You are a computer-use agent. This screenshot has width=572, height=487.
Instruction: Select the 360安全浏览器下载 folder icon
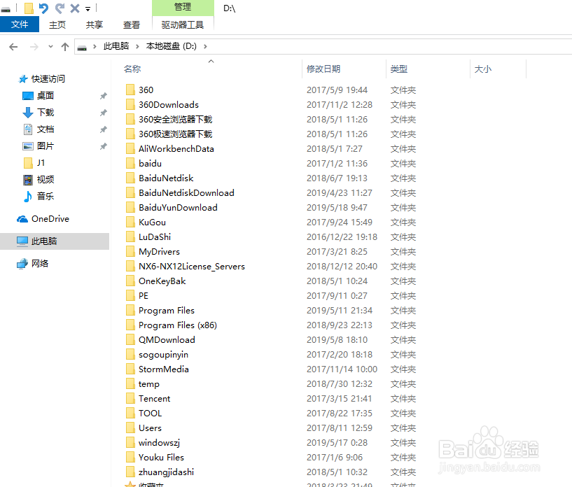coord(130,119)
